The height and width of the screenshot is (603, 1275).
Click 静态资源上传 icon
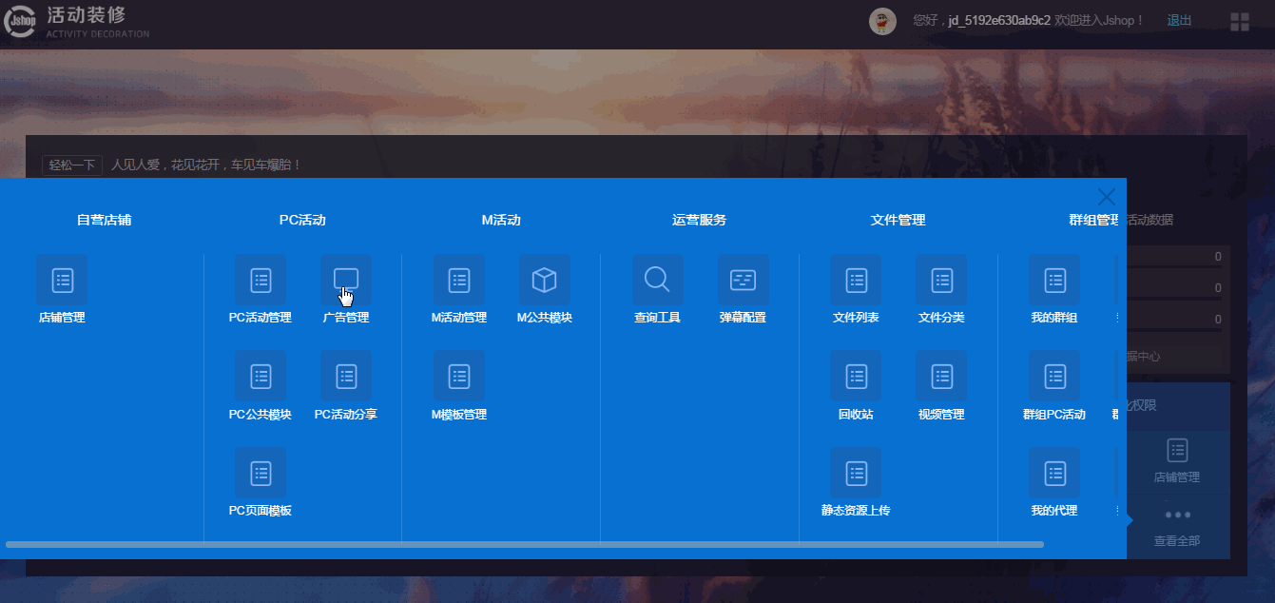pyautogui.click(x=857, y=473)
